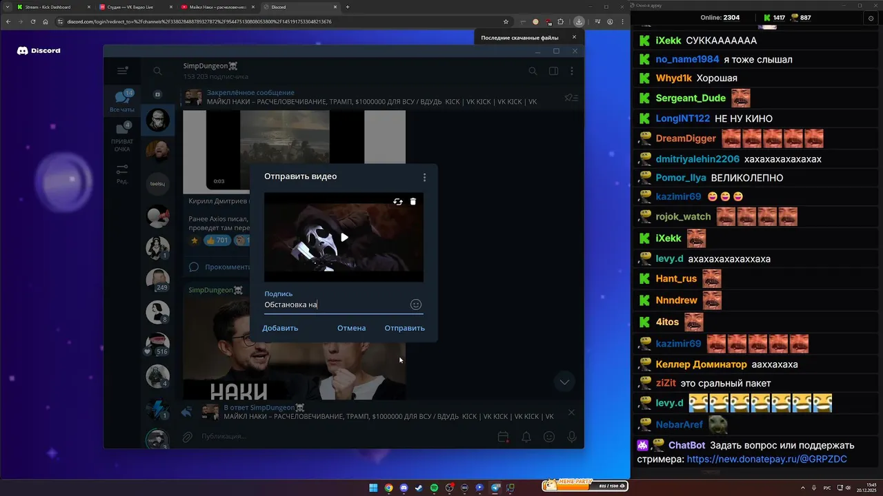Open the Windows Start menu
The height and width of the screenshot is (496, 883).
[373, 488]
